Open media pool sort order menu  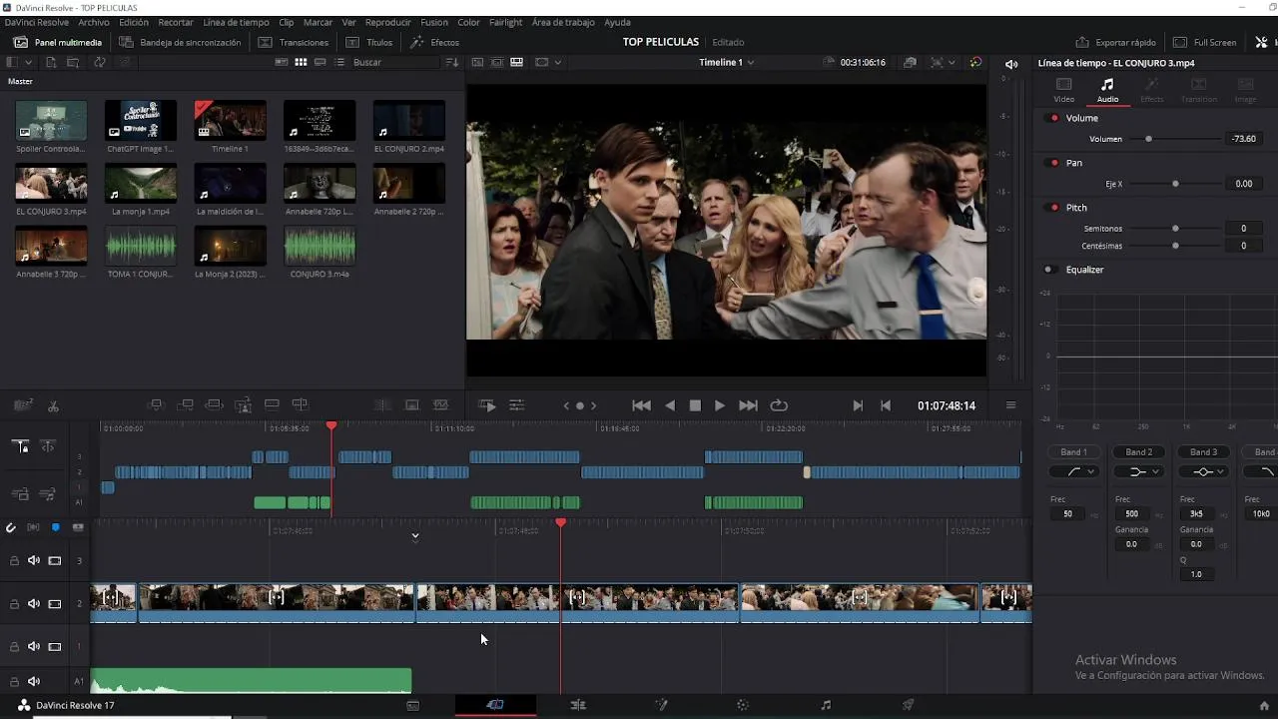click(452, 62)
